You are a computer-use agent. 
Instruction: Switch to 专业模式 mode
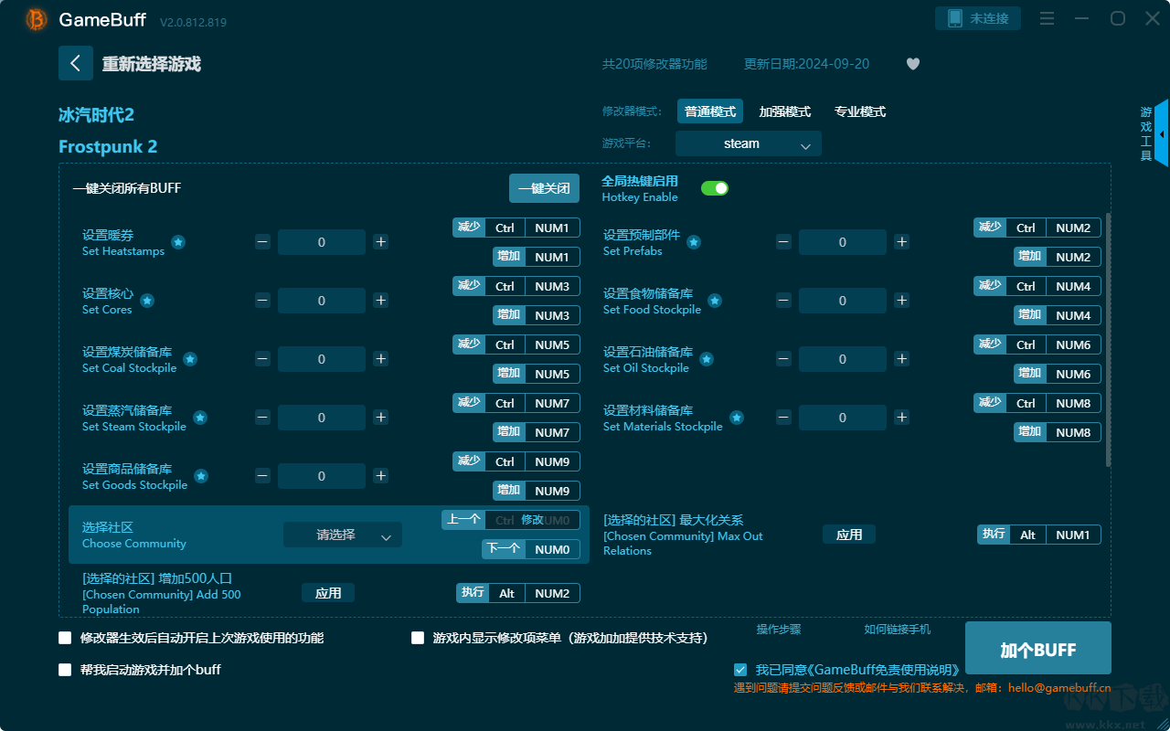tap(859, 111)
